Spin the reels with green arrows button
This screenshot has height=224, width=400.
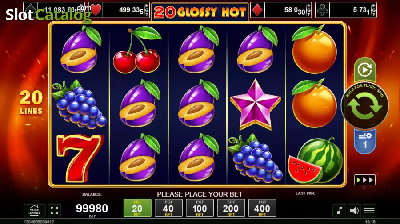(365, 106)
